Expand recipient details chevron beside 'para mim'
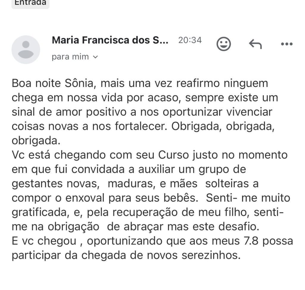 point(95,57)
